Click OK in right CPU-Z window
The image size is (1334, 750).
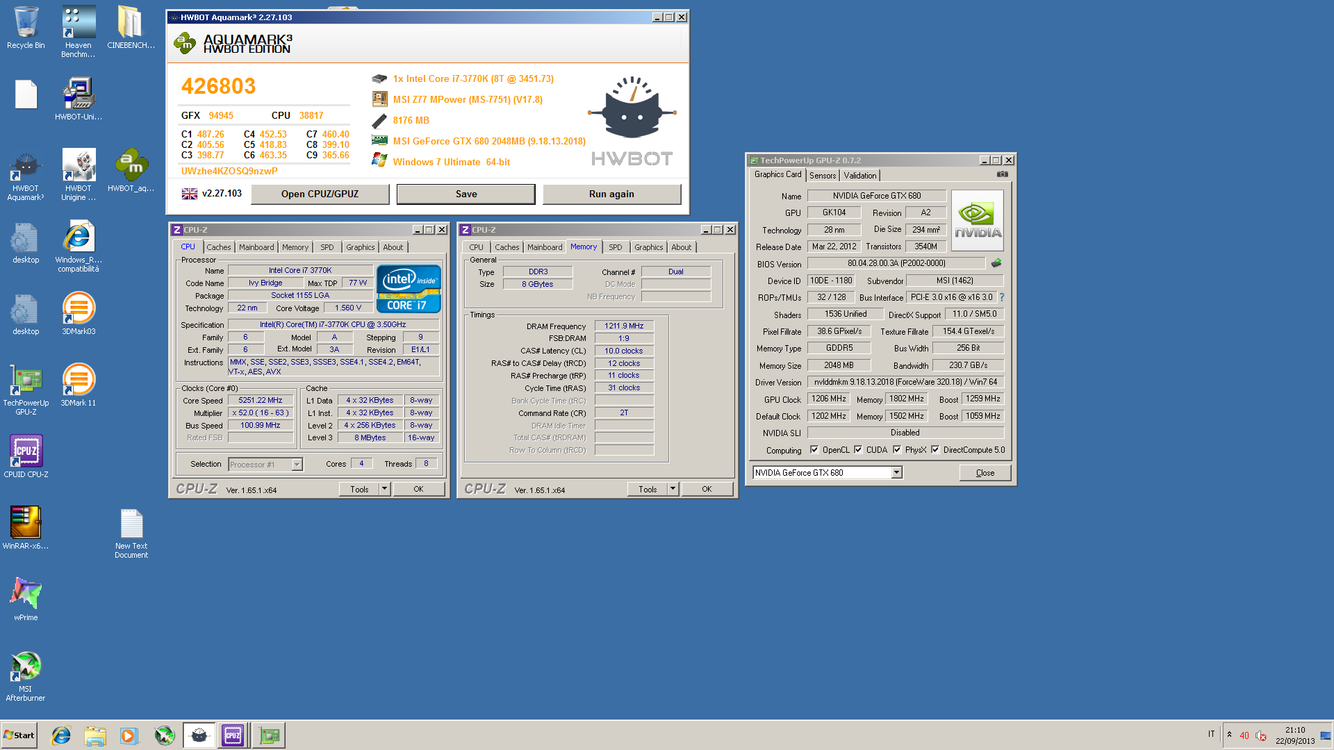pyautogui.click(x=707, y=489)
